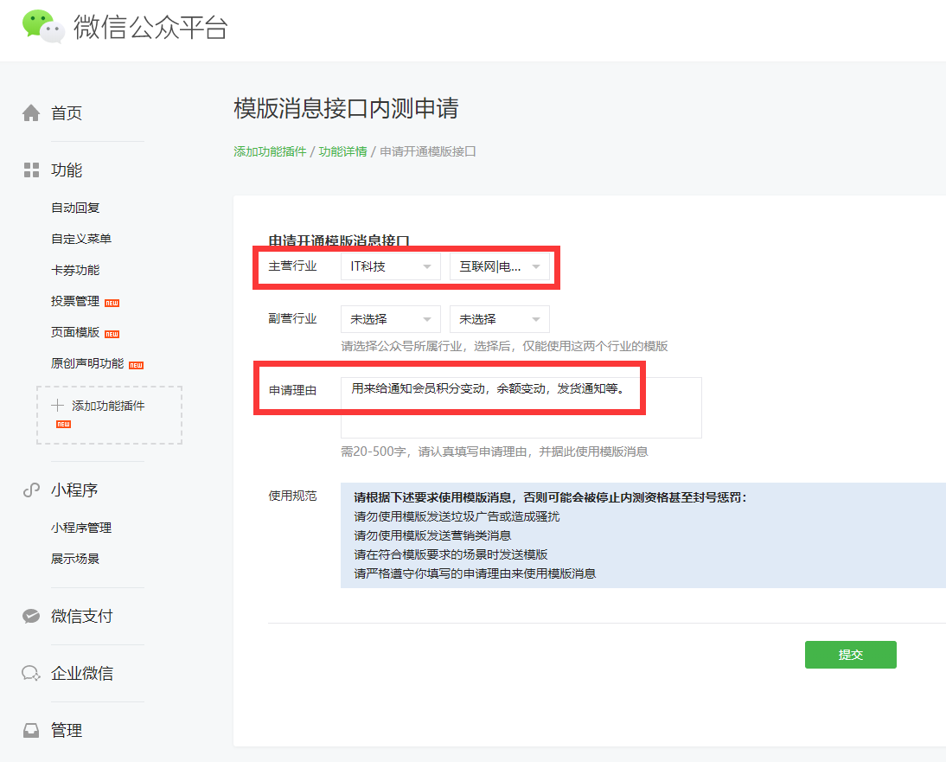946x762 pixels.
Task: Go to 投票管理 menu item
Action: tap(75, 301)
